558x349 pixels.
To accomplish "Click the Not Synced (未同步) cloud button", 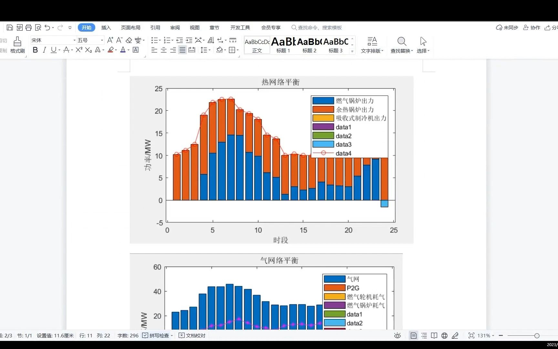I will tap(507, 27).
